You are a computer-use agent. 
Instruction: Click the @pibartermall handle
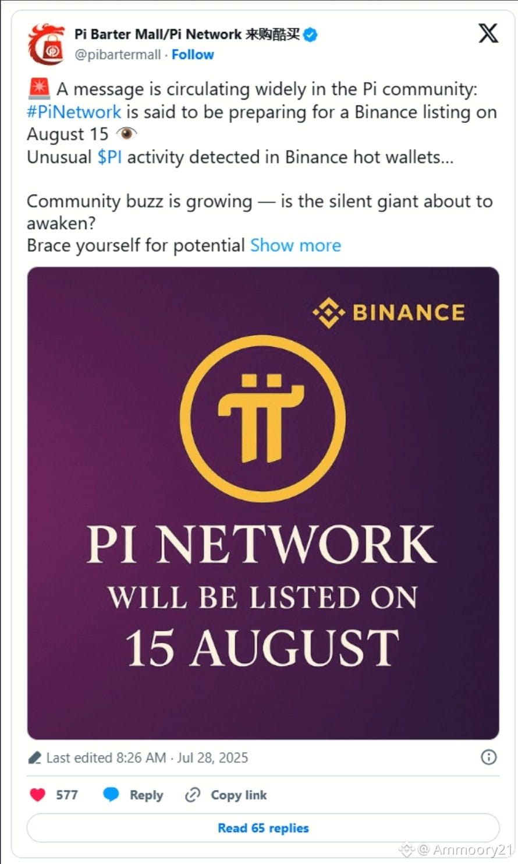tap(118, 55)
